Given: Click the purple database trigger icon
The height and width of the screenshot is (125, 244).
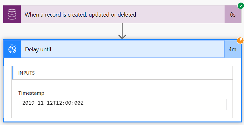Looking at the screenshot, I should 12,14.
